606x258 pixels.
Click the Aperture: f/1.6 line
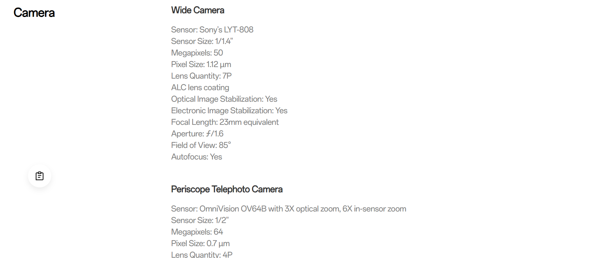(197, 133)
